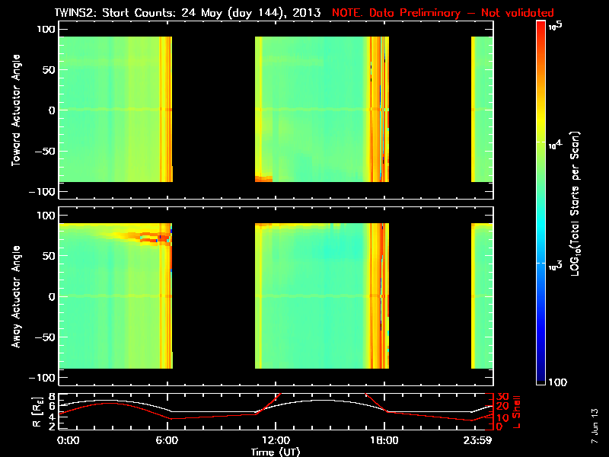609x457 pixels.
Task: Select the 0:00 time tick label
Action: click(x=69, y=441)
